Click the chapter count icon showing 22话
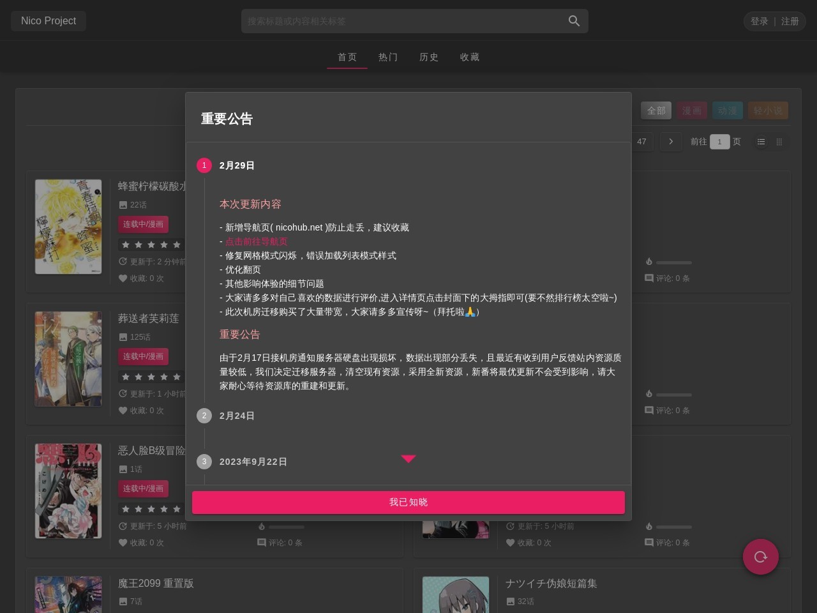This screenshot has height=613, width=817. (123, 204)
